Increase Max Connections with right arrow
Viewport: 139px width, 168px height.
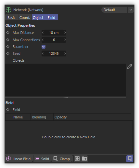click(65, 40)
